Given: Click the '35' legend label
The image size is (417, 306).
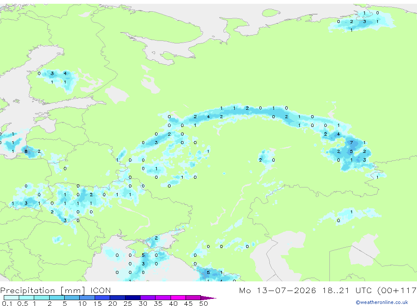Looking at the screenshot, I should click(x=158, y=303).
